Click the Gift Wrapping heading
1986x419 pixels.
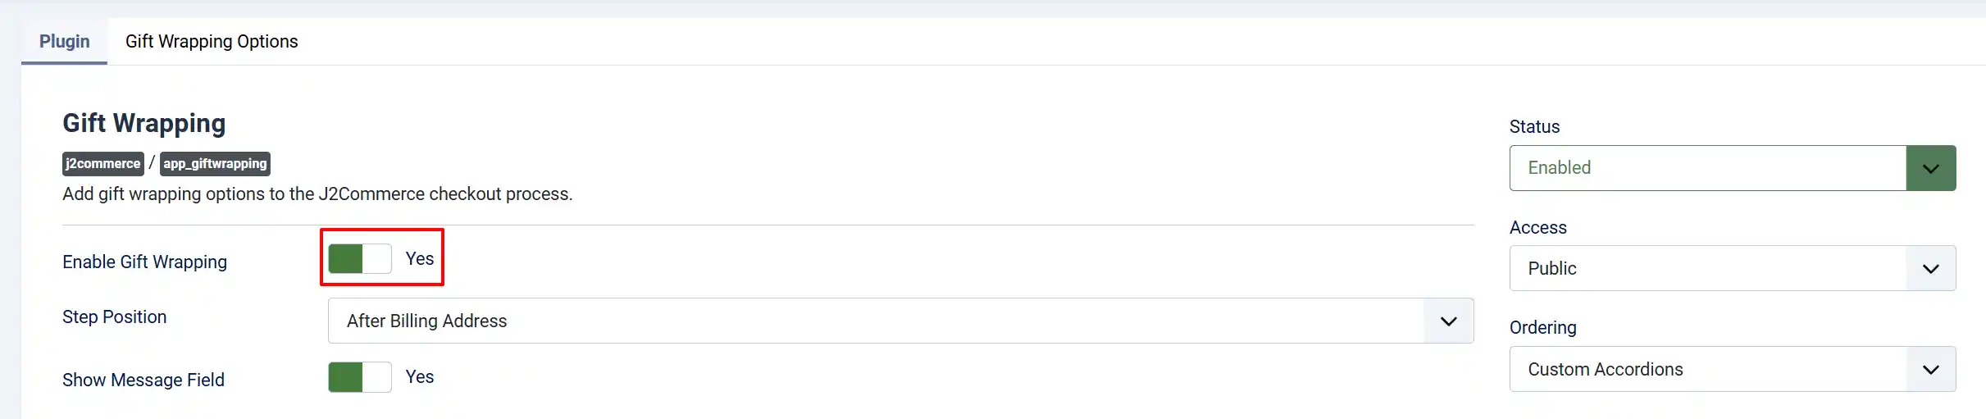[144, 123]
